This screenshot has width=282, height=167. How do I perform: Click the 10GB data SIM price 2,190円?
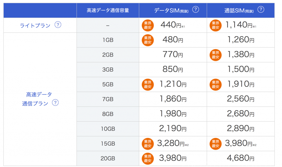(x=173, y=129)
